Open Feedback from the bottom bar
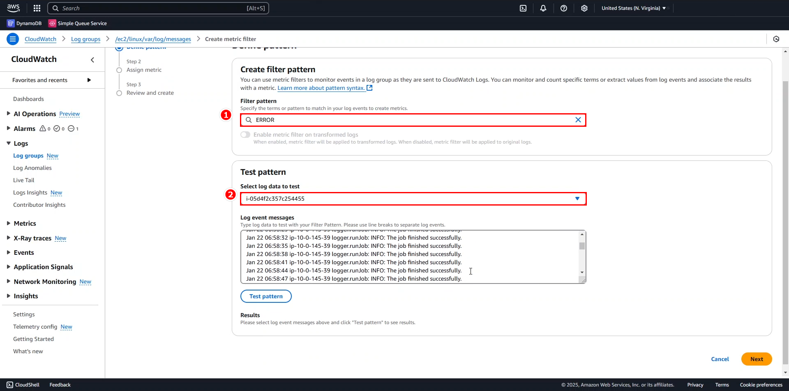Screen dimensions: 789x391 (60, 385)
